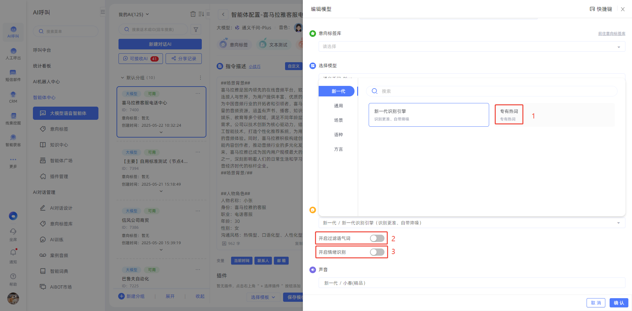The image size is (632, 311).
Task: Open 更多 in the left rail
Action: click(x=13, y=163)
